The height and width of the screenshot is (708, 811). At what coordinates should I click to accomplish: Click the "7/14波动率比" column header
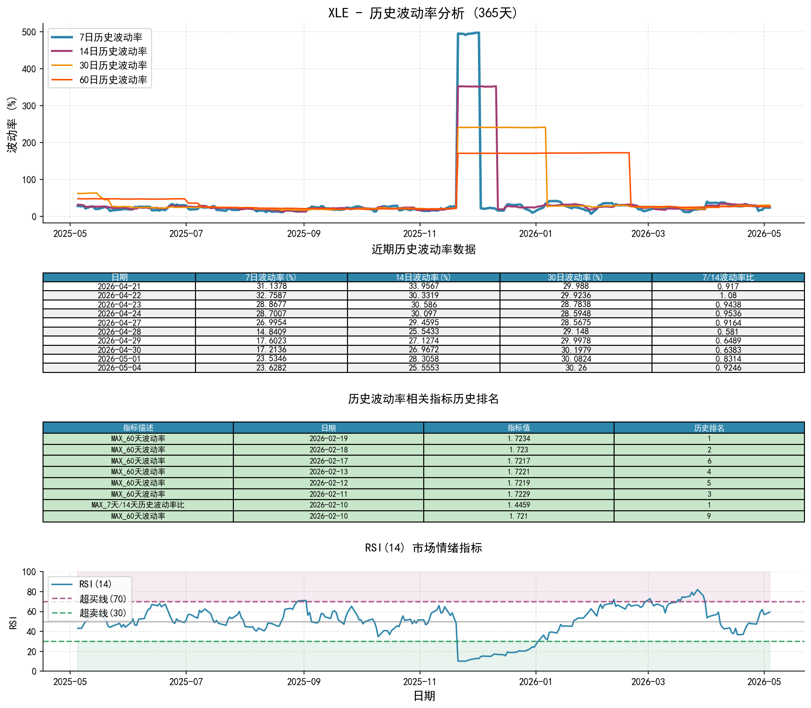click(728, 278)
